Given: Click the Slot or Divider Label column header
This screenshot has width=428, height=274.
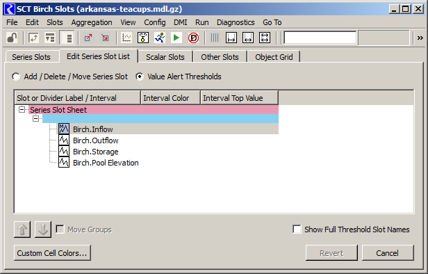Looking at the screenshot, I should coord(78,98).
